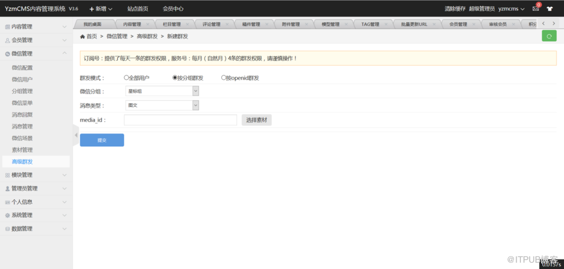This screenshot has width=564, height=269.
Task: Collapse the sidebar with the arrow handle
Action: point(76,135)
